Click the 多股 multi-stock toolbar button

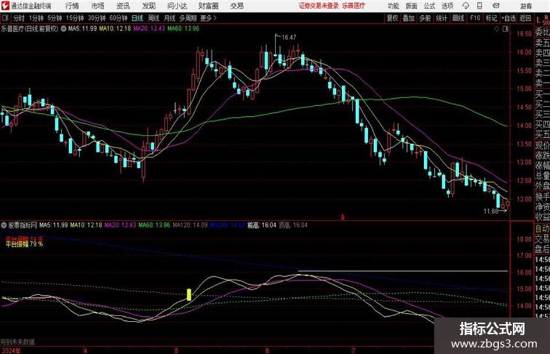[425, 18]
